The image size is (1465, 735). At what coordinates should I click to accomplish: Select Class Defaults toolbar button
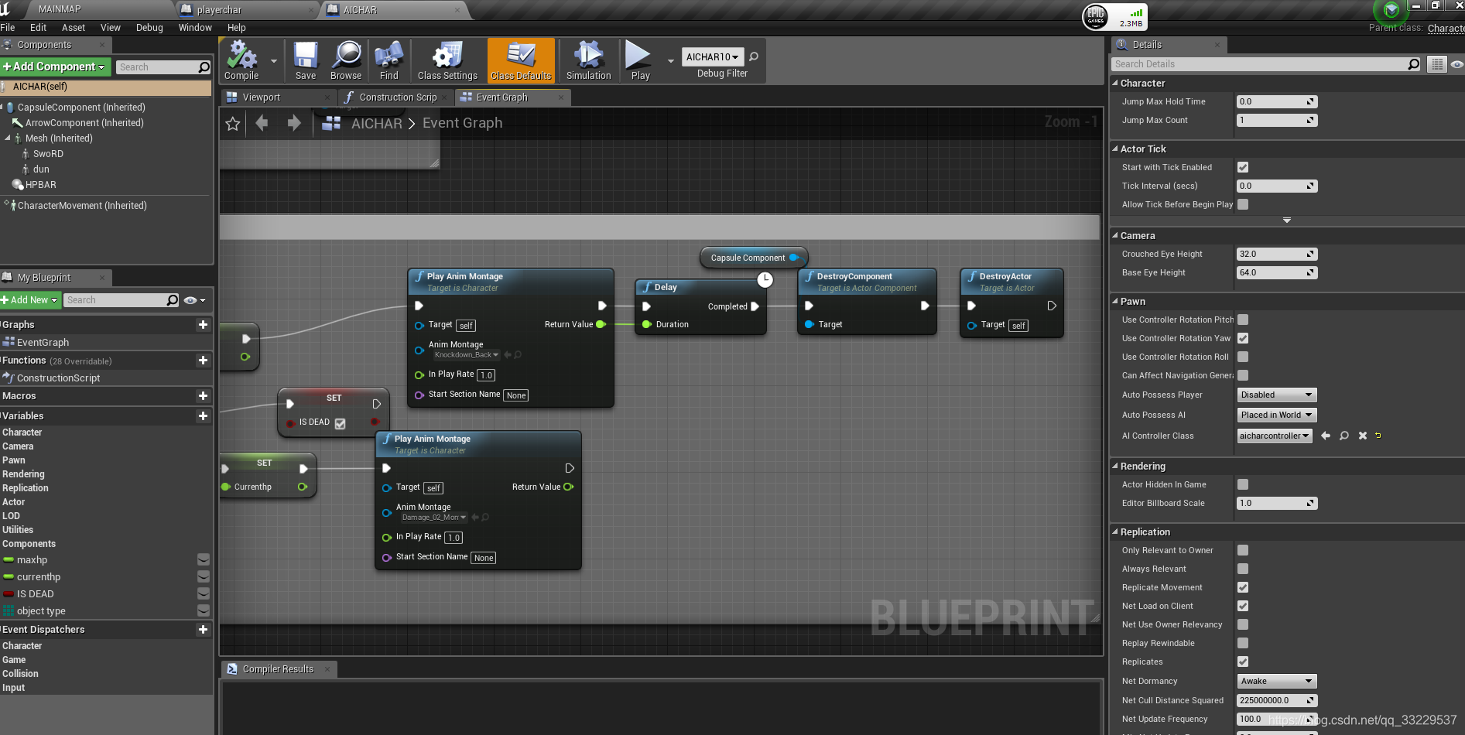click(521, 61)
